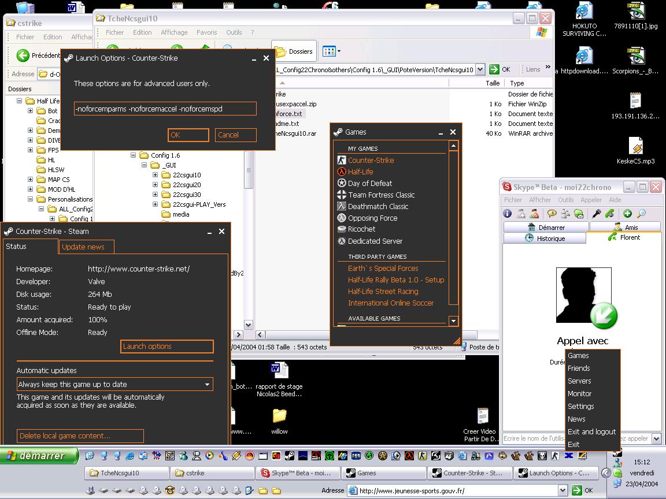Viewport: 666px width, 499px height.
Task: Click scroll up arrow in Games list
Action: (x=453, y=146)
